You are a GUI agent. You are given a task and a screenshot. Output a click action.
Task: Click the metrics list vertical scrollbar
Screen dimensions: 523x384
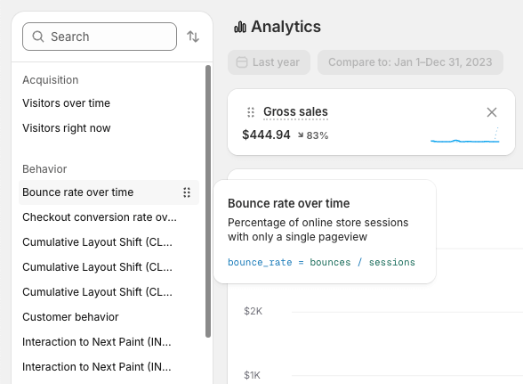tap(208, 201)
